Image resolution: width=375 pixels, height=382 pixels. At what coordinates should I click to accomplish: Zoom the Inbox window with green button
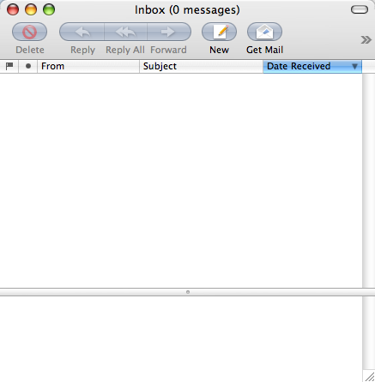(x=49, y=9)
